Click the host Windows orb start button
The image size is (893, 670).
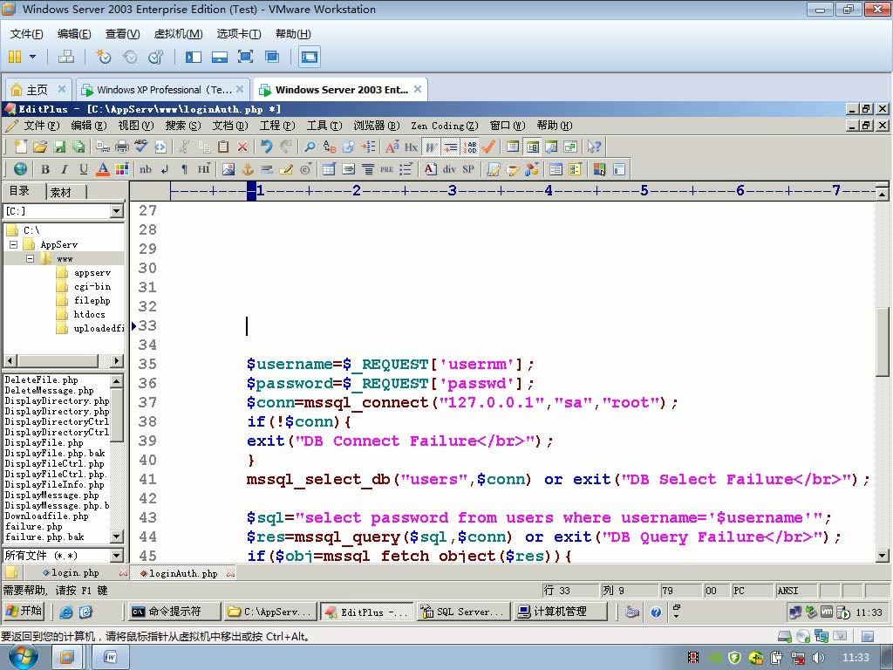tap(23, 657)
